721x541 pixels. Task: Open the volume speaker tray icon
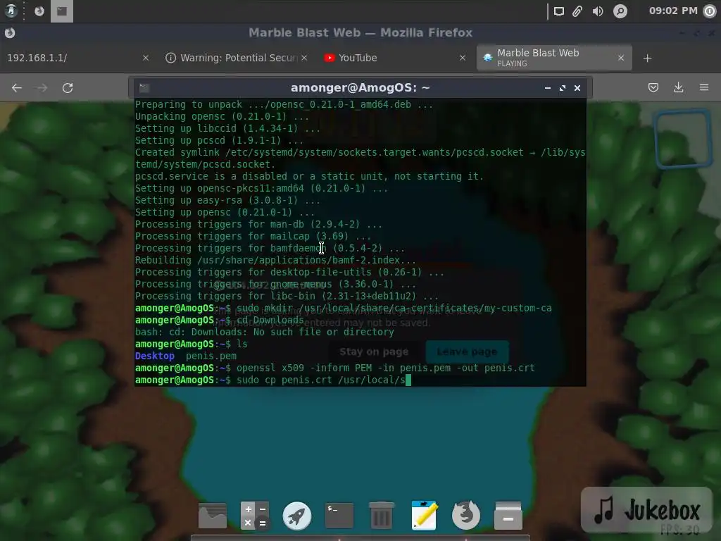click(598, 11)
